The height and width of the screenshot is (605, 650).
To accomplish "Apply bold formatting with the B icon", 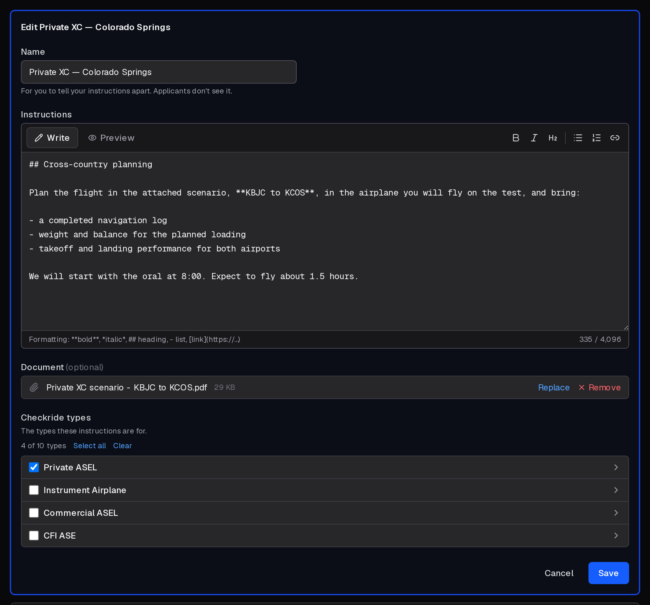I will [x=516, y=138].
